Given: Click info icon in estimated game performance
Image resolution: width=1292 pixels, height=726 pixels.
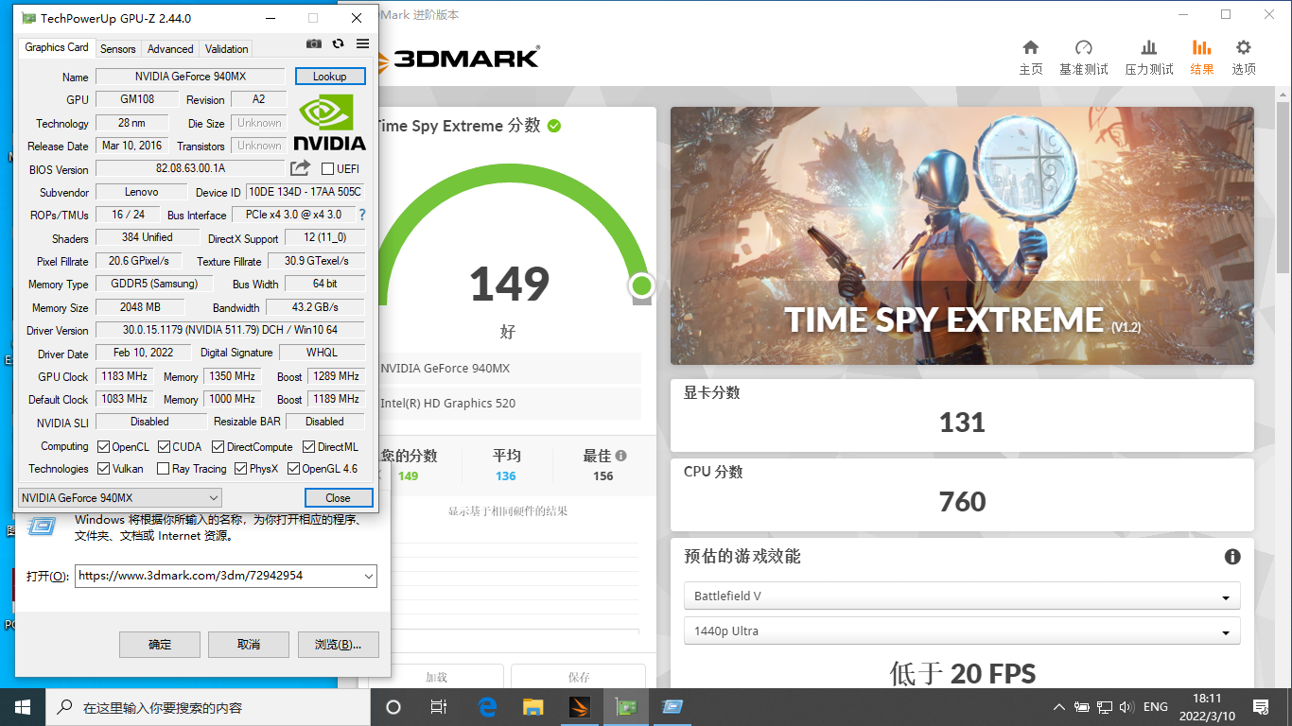Looking at the screenshot, I should point(1232,557).
